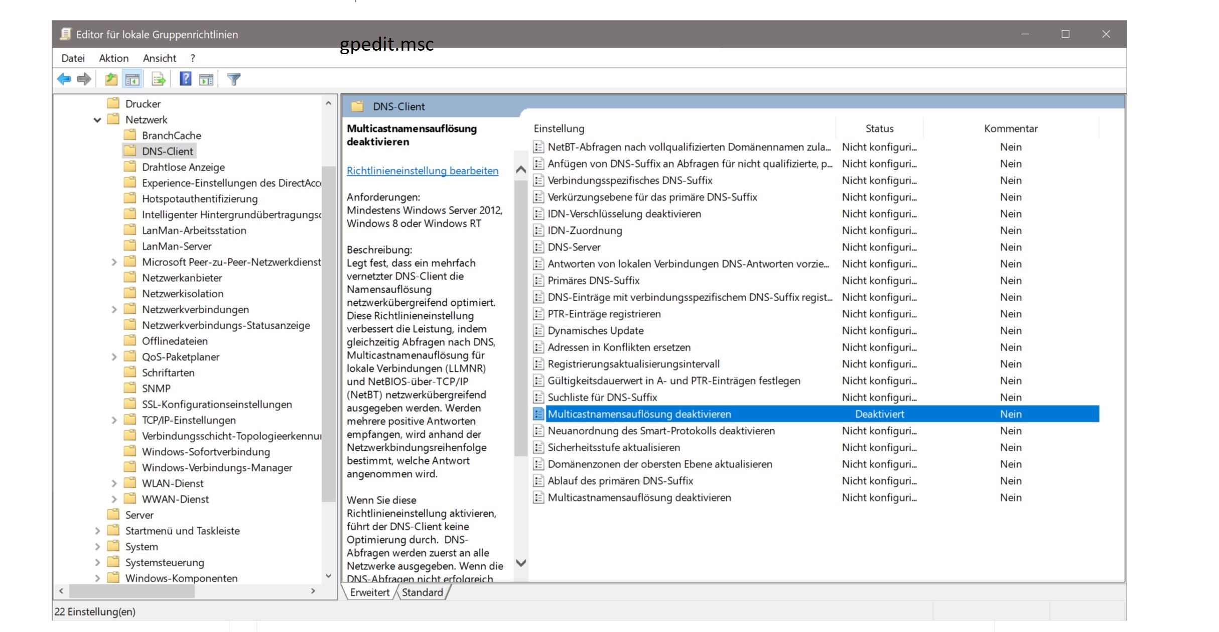Viewport: 1219px width, 632px height.
Task: Expand the WLAN-Dienst folder
Action: [114, 483]
